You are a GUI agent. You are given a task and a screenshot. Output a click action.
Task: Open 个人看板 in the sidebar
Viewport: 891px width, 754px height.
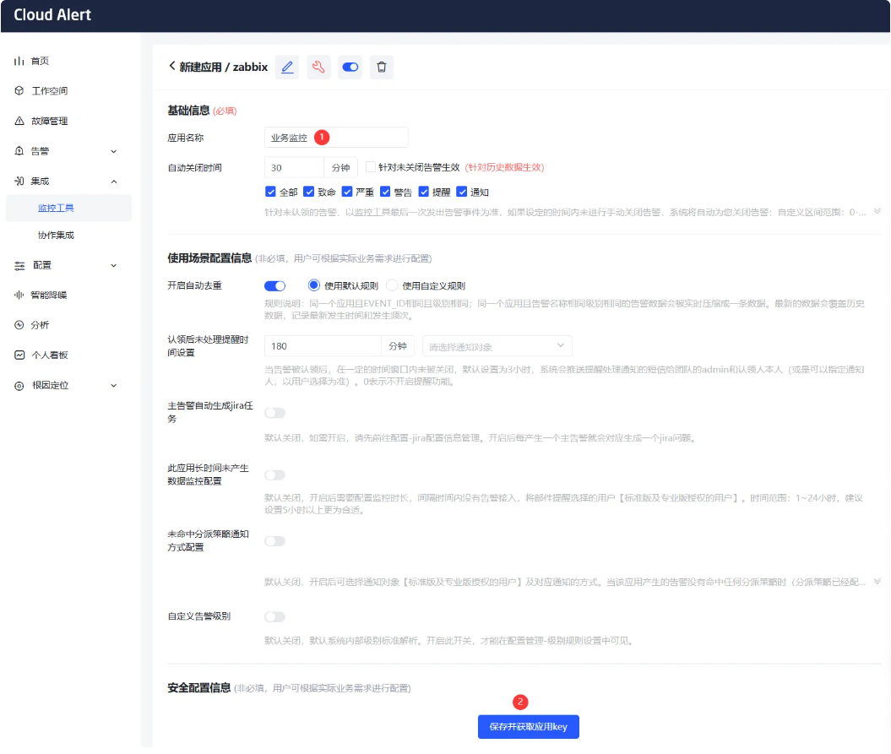click(49, 355)
